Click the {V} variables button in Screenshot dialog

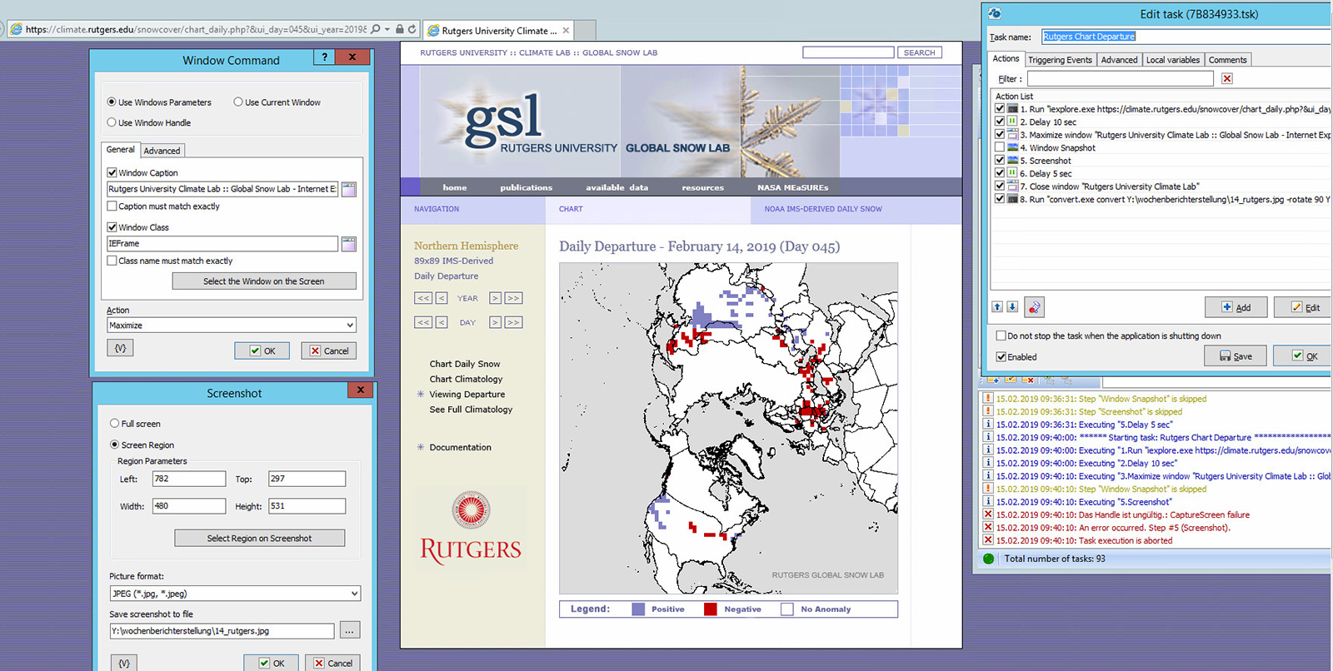click(x=123, y=663)
